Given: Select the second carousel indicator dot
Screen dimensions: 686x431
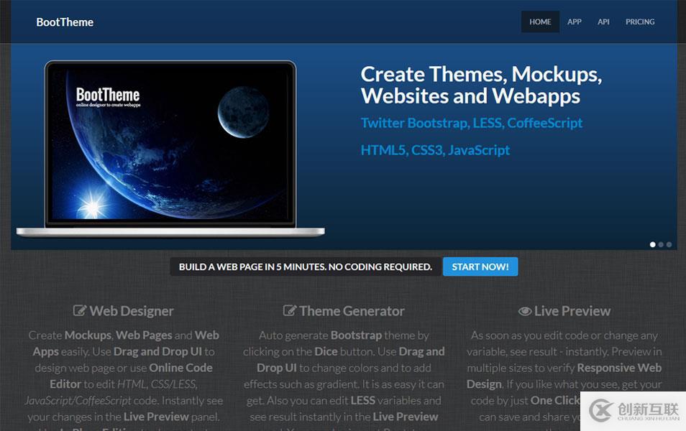Looking at the screenshot, I should 661,245.
